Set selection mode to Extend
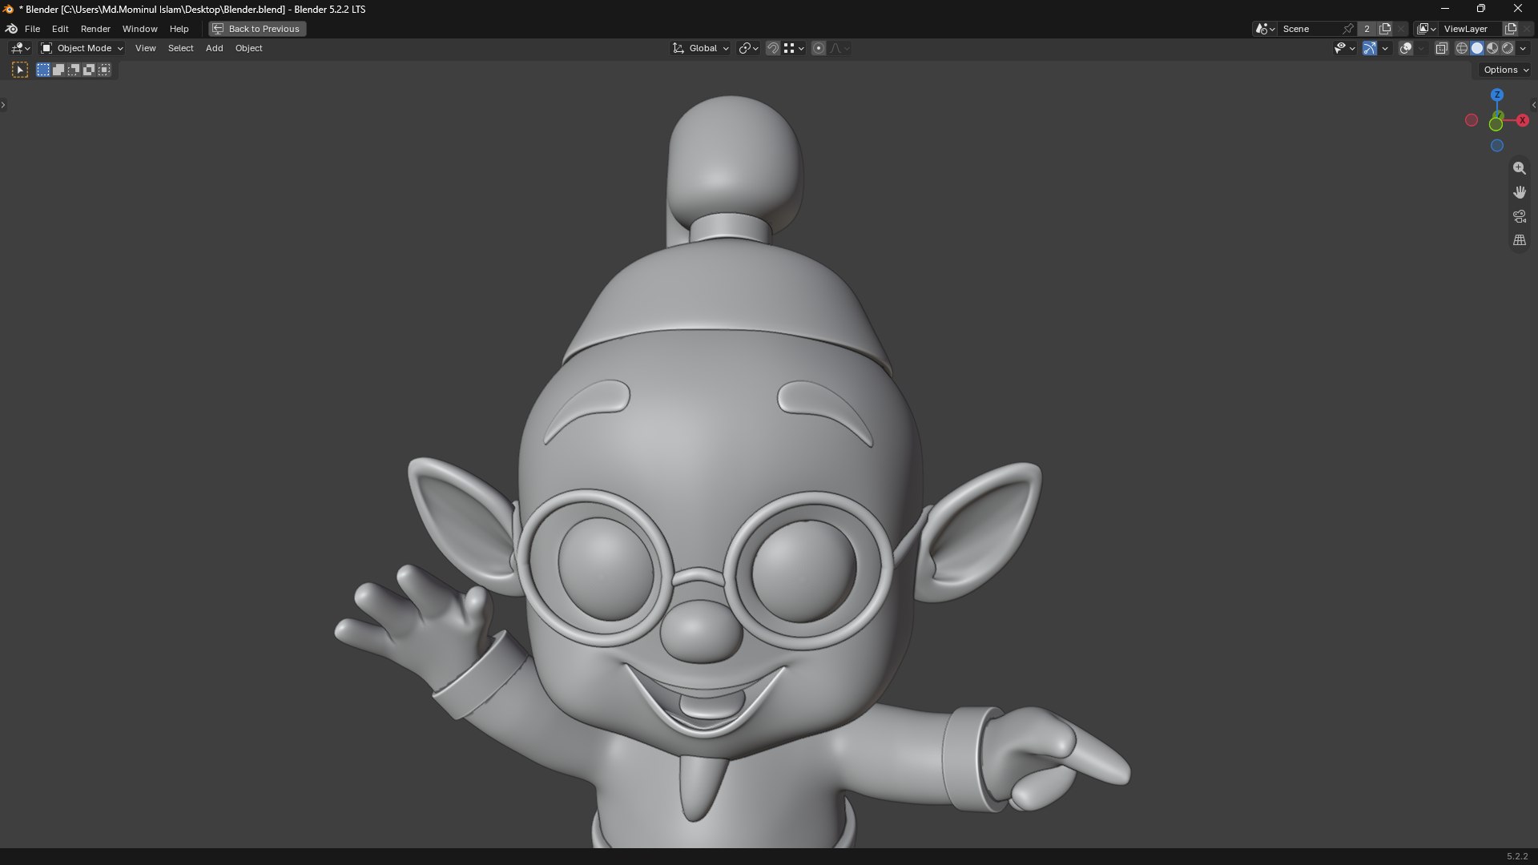This screenshot has height=865, width=1538. pyautogui.click(x=58, y=70)
